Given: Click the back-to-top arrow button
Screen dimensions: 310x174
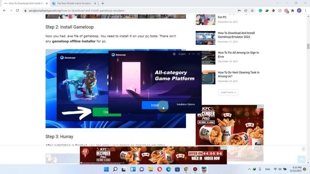Looking at the screenshot, I should (x=301, y=159).
